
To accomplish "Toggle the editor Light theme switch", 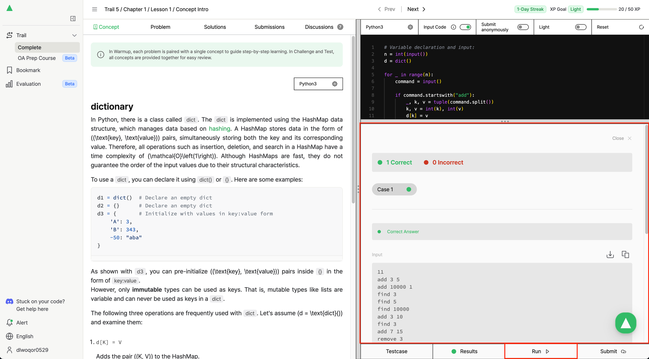I will click(581, 27).
